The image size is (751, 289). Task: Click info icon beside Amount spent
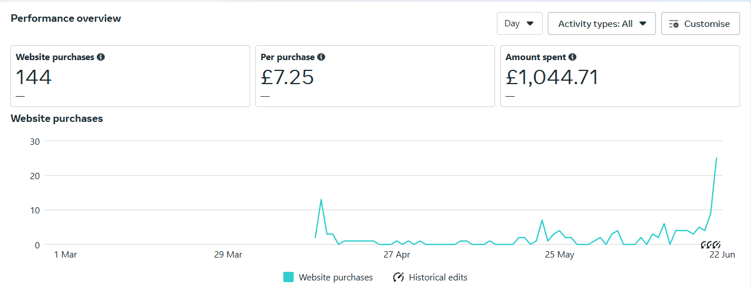[572, 57]
